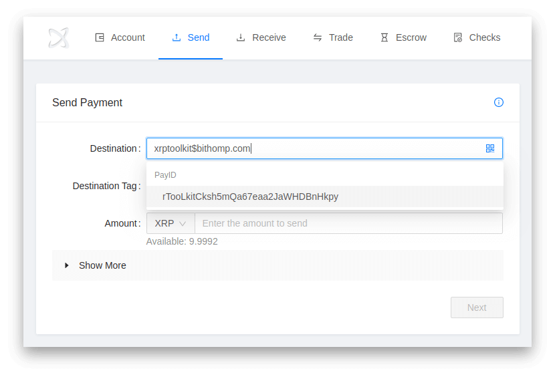Open the Receive tab
The image size is (555, 377).
(261, 37)
